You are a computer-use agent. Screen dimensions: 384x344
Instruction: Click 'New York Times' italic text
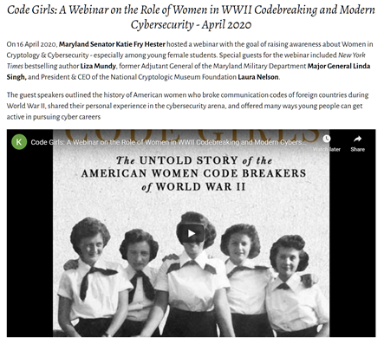click(x=186, y=61)
